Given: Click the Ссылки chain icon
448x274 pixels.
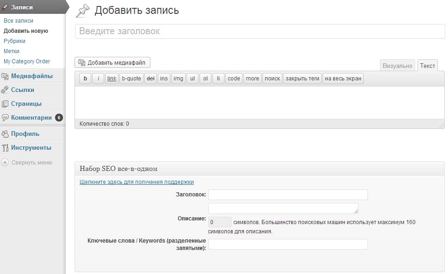Looking at the screenshot, I should coord(5,90).
